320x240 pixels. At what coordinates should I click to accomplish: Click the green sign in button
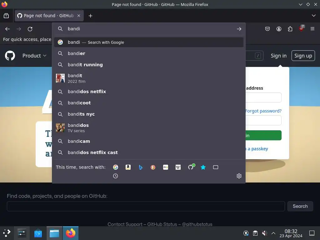click(263, 135)
